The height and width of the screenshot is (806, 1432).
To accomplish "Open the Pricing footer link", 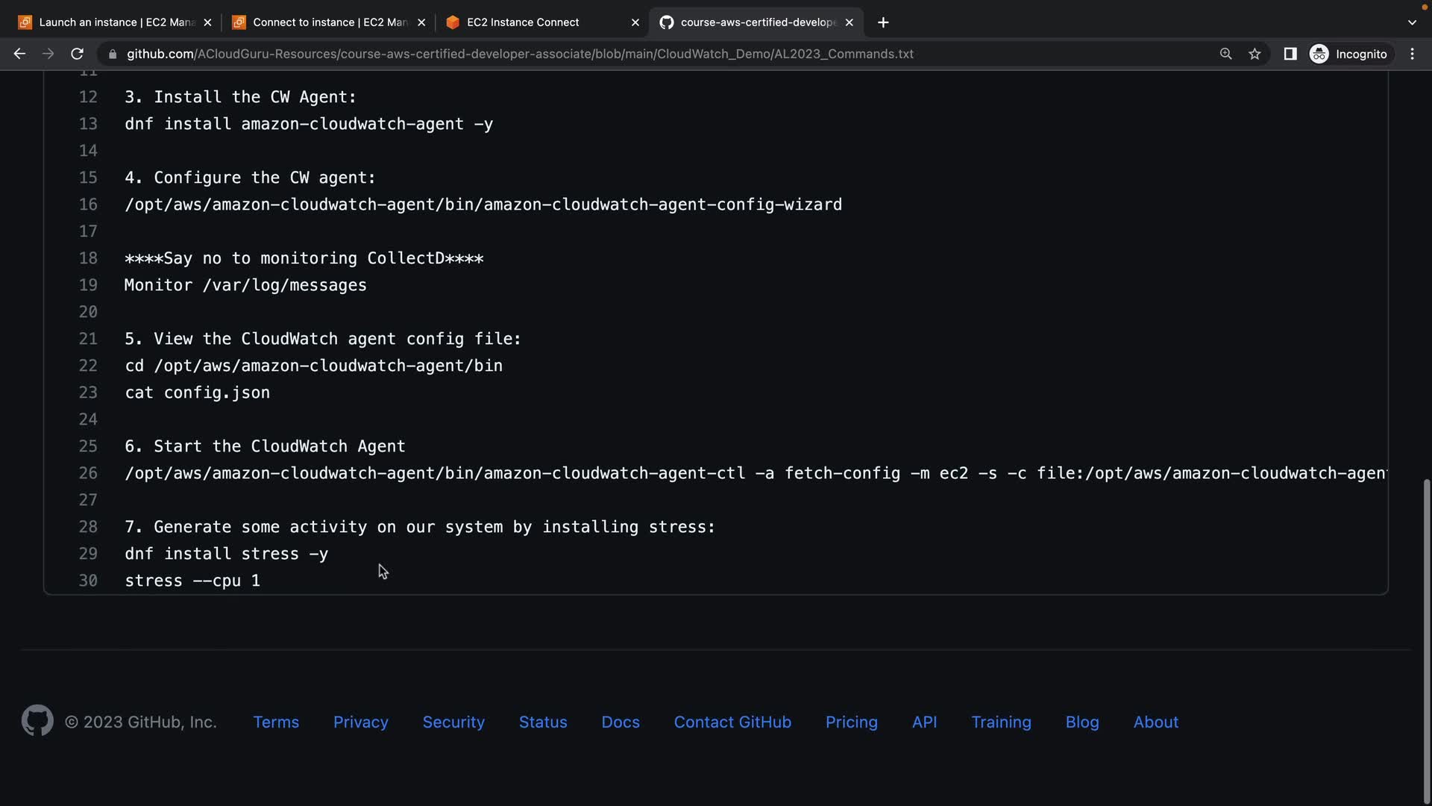I will pos(851,722).
